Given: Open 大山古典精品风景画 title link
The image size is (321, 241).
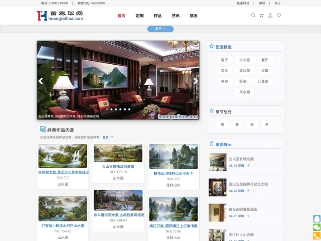Looking at the screenshot, I should click(118, 166).
